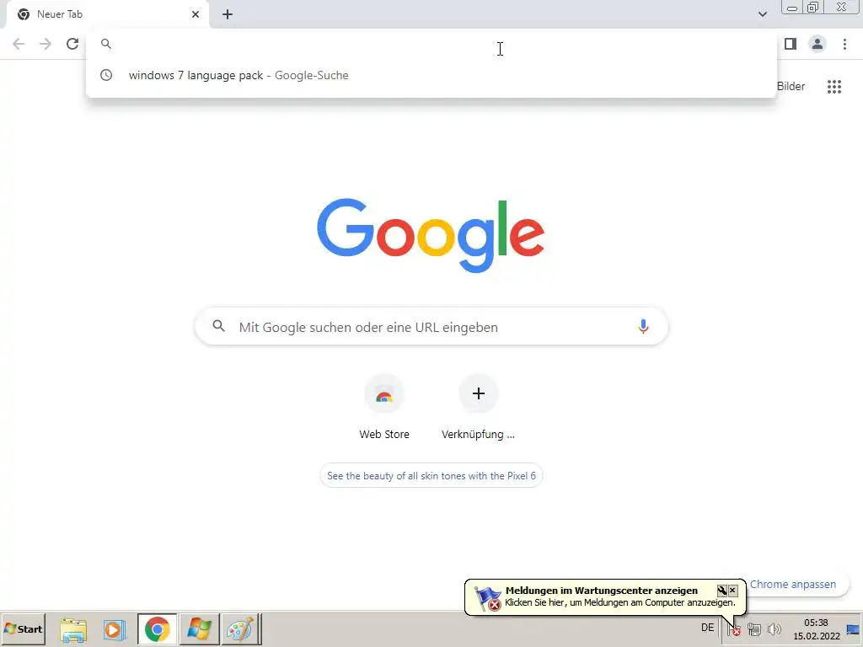
Task: Open the network tray icon
Action: coord(754,628)
